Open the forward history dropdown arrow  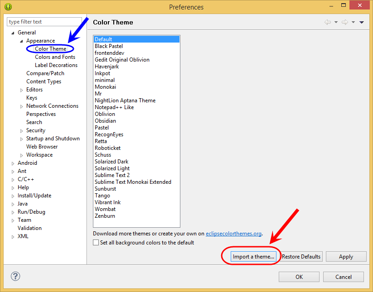click(353, 22)
